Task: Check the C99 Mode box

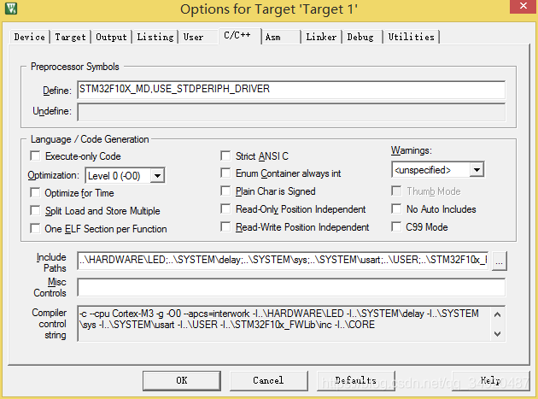Action: [398, 227]
